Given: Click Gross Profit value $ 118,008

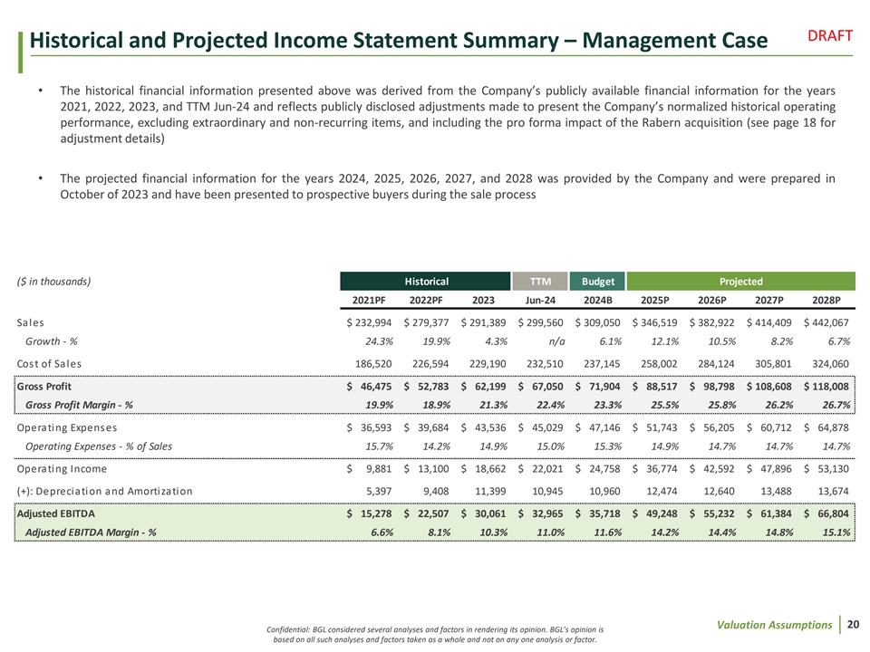Looking at the screenshot, I should [x=826, y=387].
